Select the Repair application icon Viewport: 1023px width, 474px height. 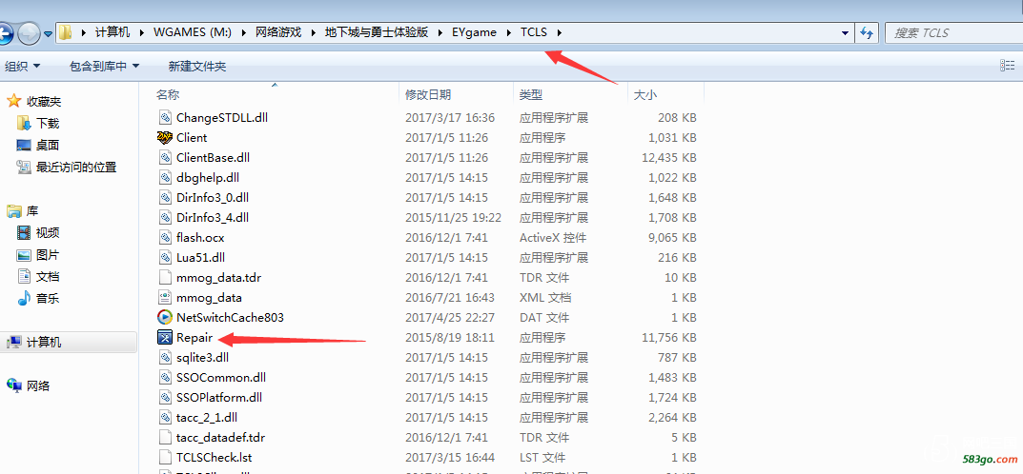click(165, 337)
